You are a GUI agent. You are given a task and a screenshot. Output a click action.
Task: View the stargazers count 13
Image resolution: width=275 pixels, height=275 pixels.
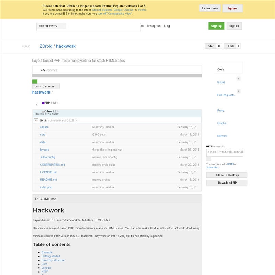(x=219, y=46)
